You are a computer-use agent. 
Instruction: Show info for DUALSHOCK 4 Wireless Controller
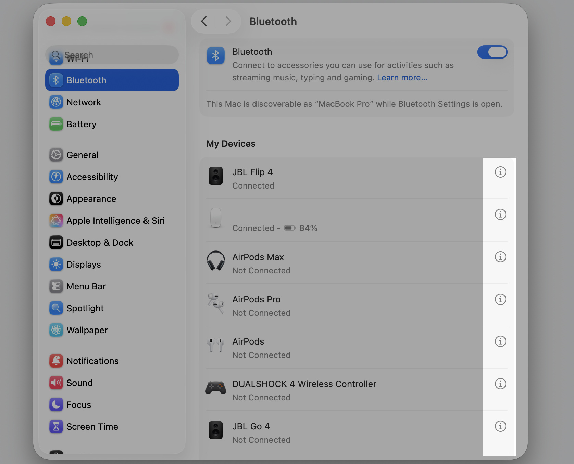[500, 384]
